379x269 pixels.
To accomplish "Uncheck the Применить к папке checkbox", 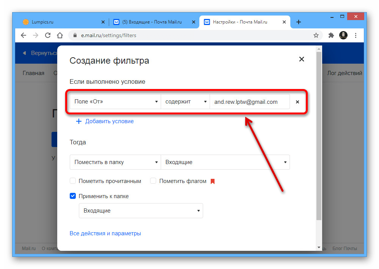I will tap(73, 196).
